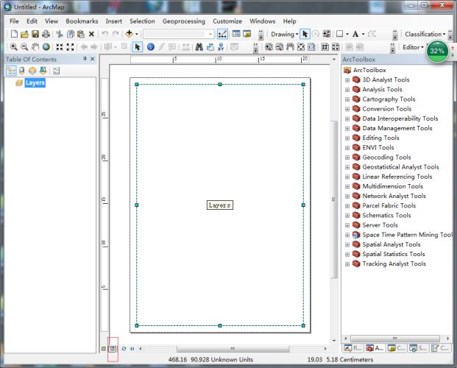The width and height of the screenshot is (457, 368).
Task: Click the ArcToolbox horizontal scrollbar
Action: point(395,339)
